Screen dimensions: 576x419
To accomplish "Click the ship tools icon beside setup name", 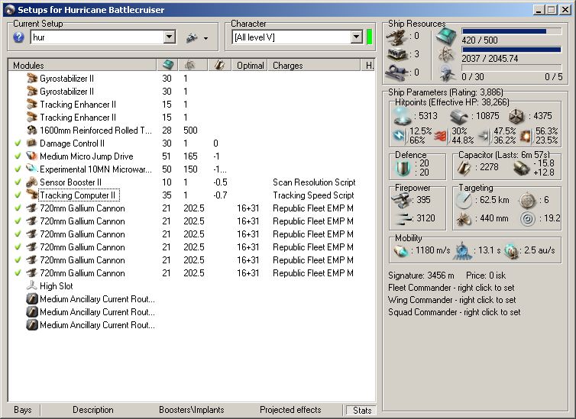I will coord(192,37).
